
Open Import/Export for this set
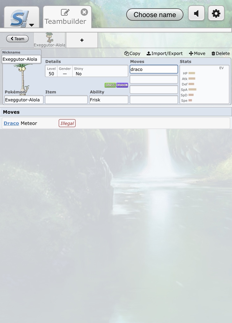(x=165, y=54)
